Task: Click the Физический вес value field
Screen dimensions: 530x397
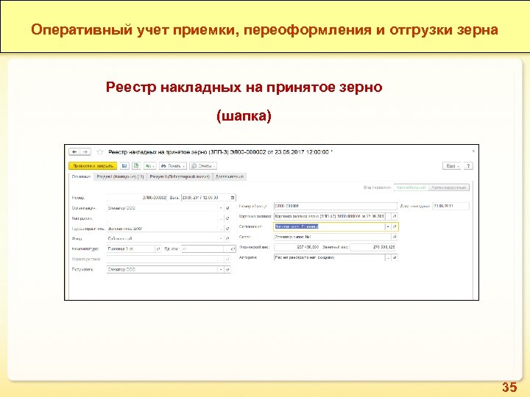Action: (x=297, y=247)
